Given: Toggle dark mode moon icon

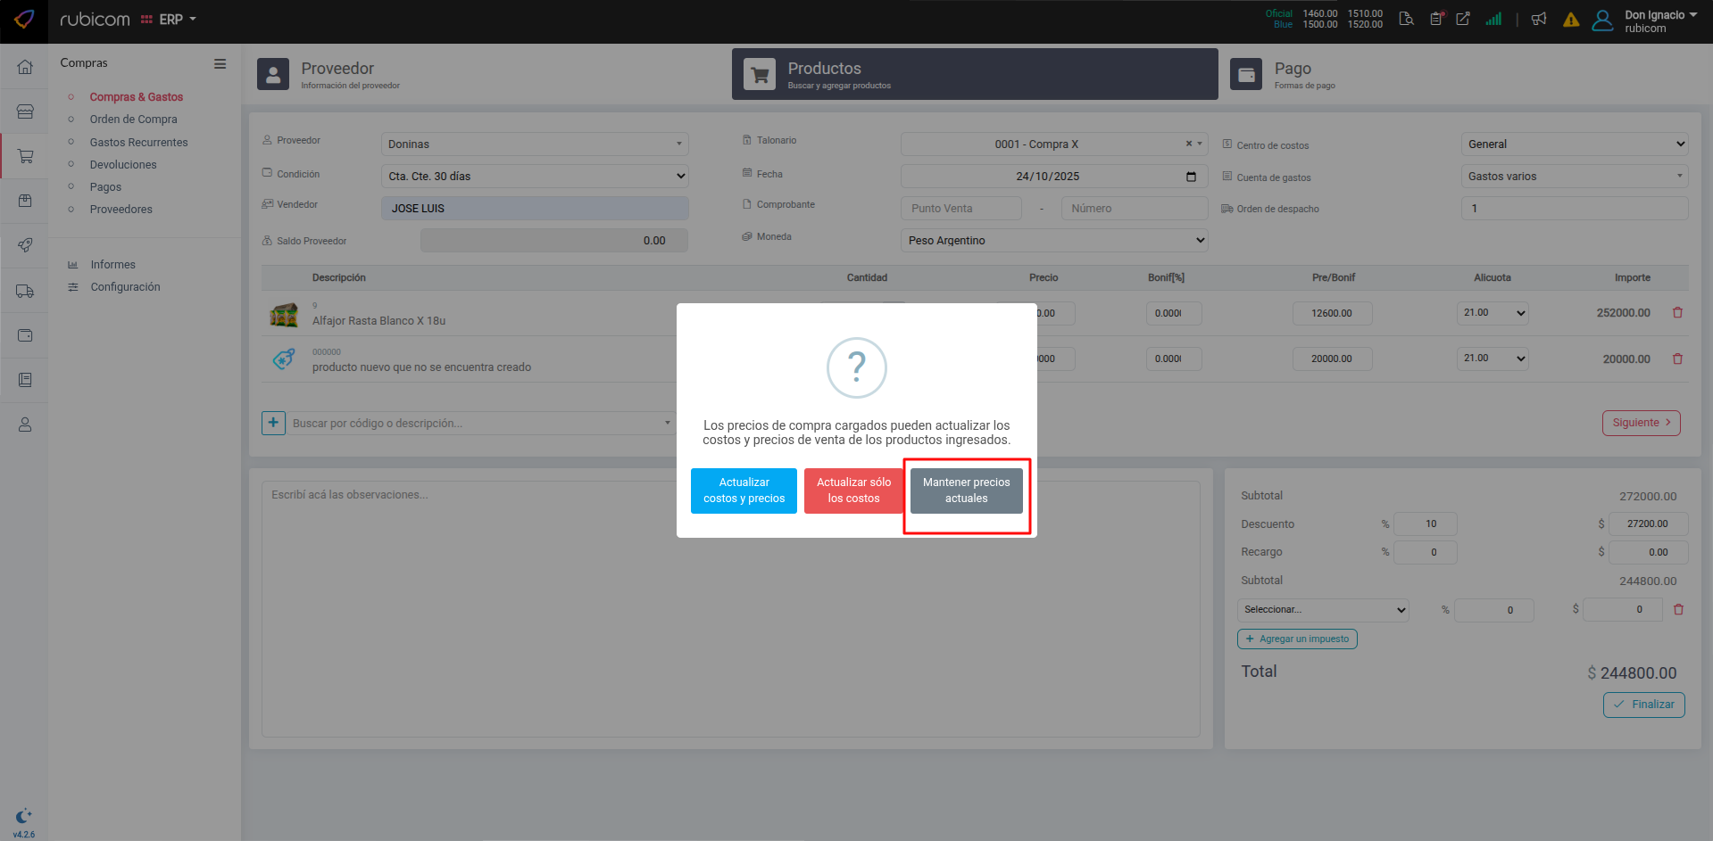Looking at the screenshot, I should [24, 815].
